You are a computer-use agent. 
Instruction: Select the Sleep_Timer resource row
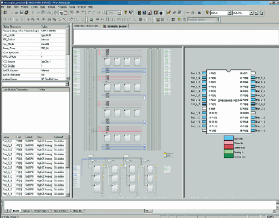34,49
